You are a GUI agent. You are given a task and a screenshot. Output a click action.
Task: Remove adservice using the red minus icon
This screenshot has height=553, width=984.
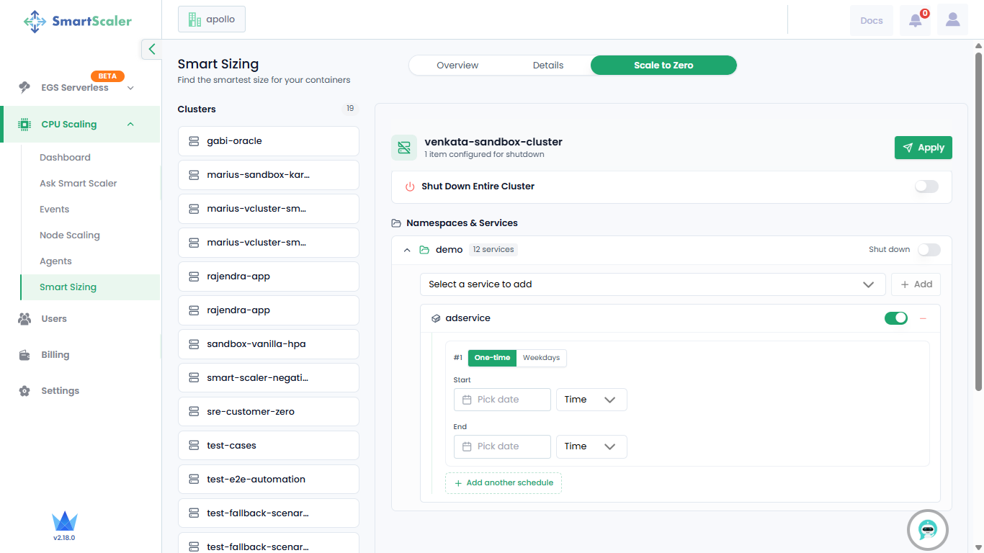[923, 318]
